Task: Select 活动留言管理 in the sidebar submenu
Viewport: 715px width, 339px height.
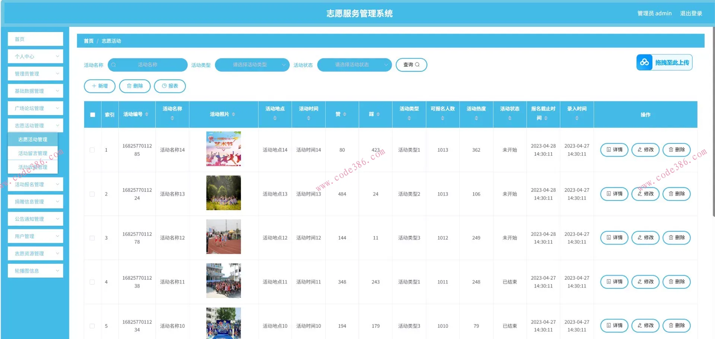Action: (x=33, y=153)
